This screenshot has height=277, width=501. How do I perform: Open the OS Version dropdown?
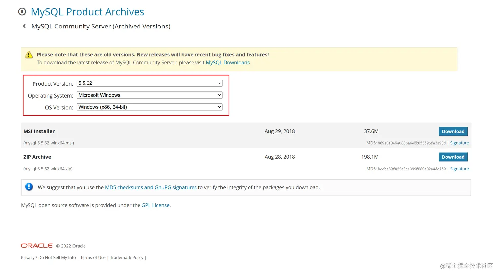click(149, 107)
